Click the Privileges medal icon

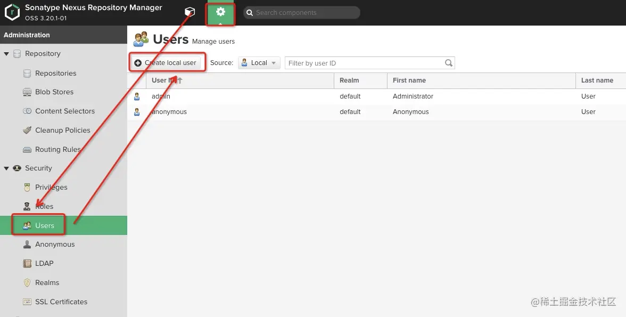(27, 187)
